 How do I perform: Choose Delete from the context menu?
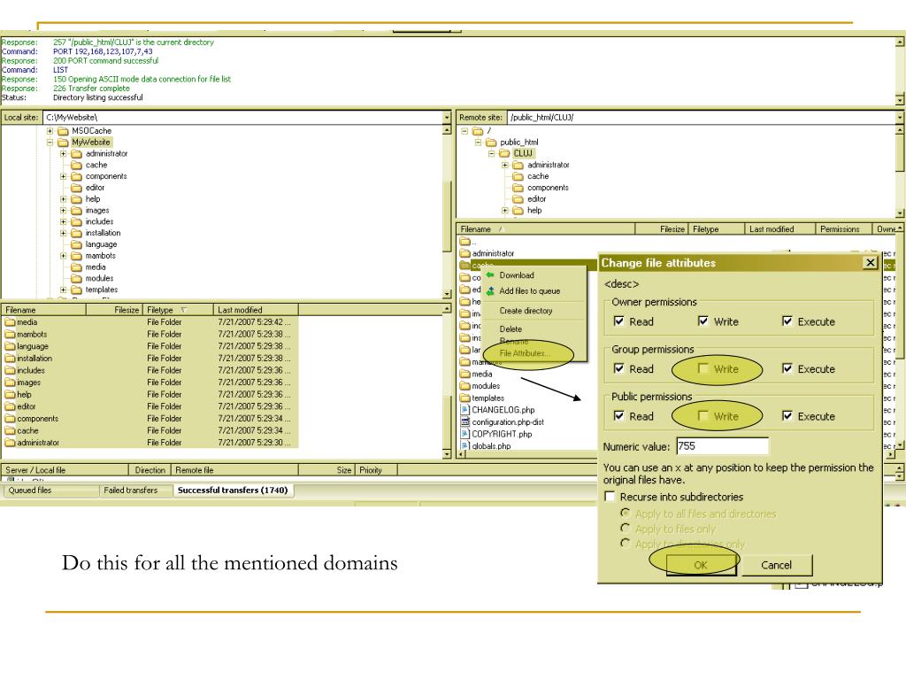pyautogui.click(x=511, y=329)
